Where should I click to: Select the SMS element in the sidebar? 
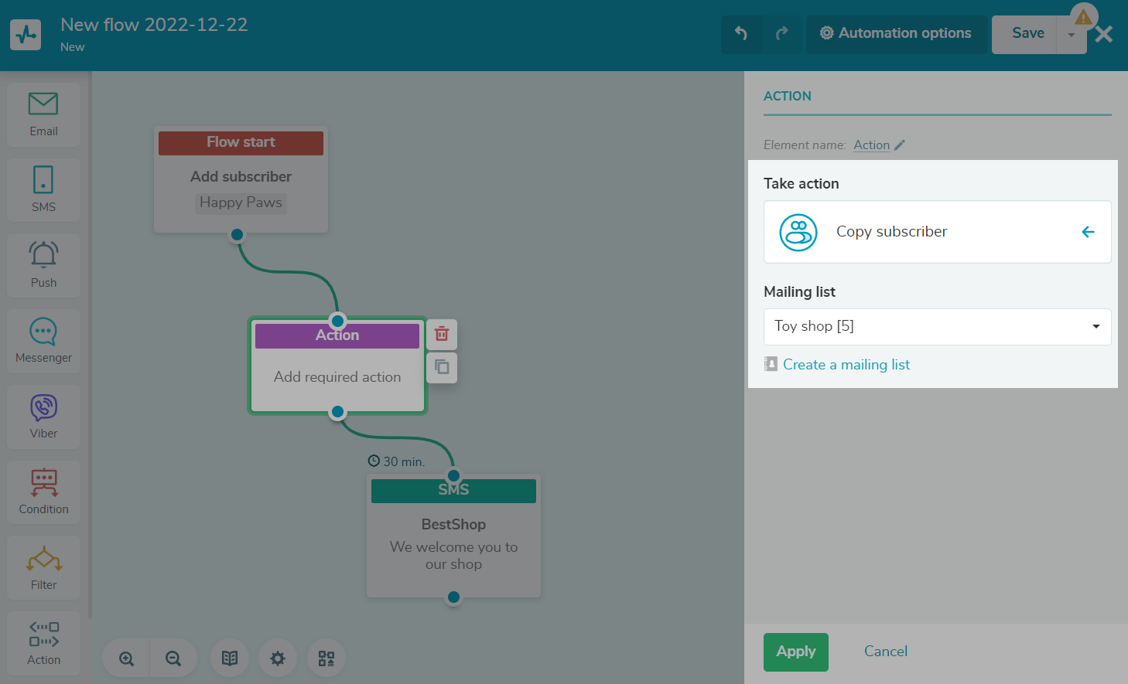pyautogui.click(x=43, y=189)
